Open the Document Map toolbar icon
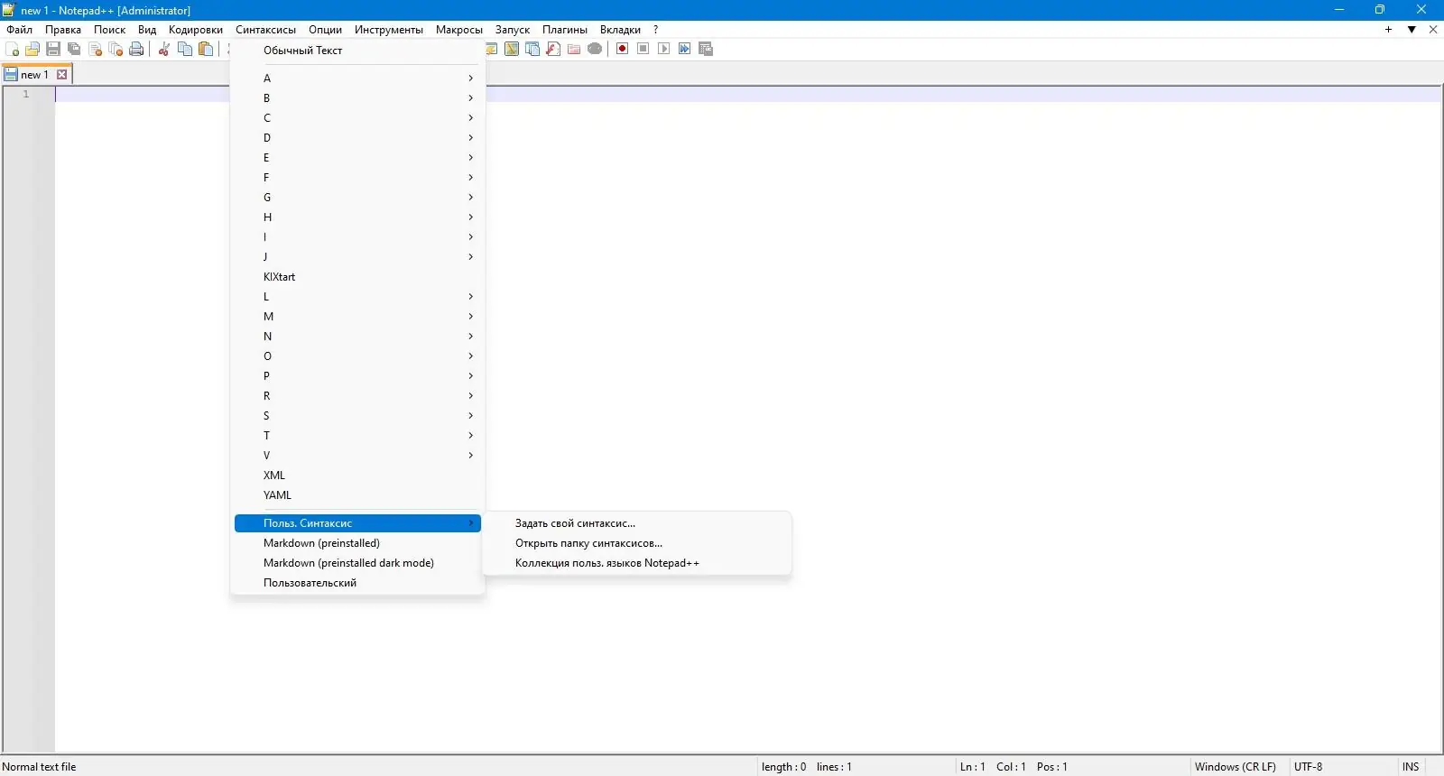Image resolution: width=1444 pixels, height=776 pixels. [512, 49]
